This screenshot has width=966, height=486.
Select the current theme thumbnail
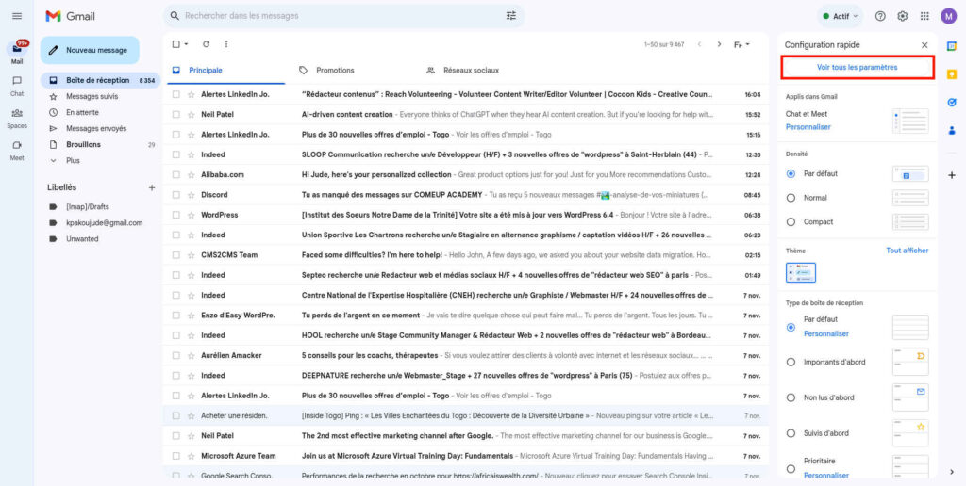[x=801, y=272]
